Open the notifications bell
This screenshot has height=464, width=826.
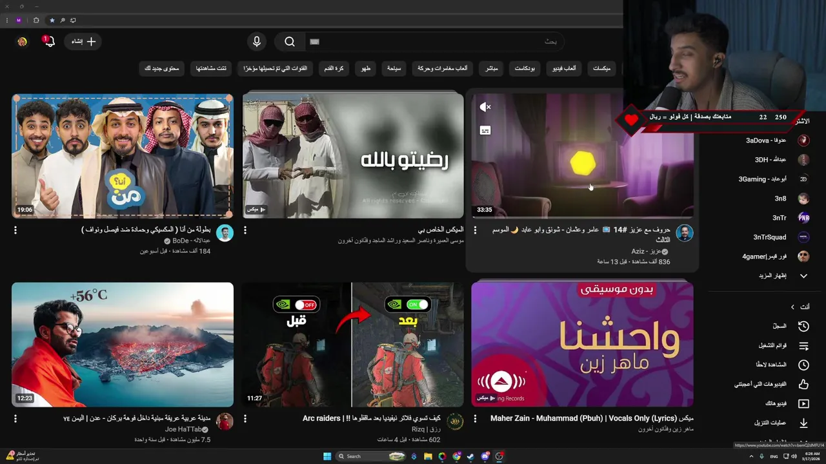click(x=49, y=41)
